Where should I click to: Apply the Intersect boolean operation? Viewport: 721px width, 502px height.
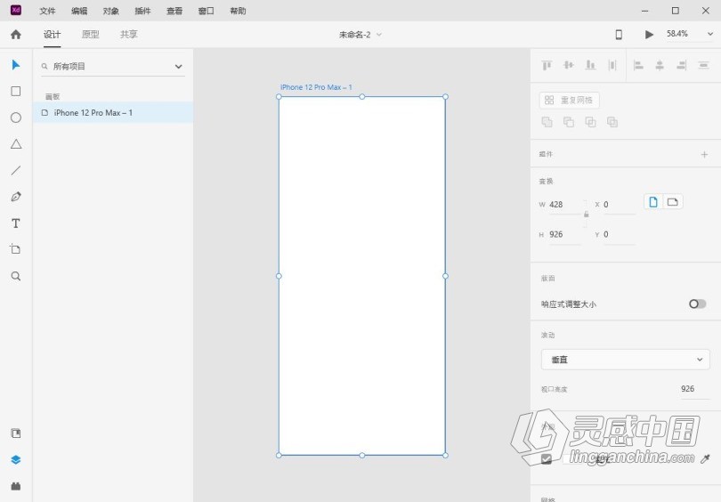tap(590, 122)
